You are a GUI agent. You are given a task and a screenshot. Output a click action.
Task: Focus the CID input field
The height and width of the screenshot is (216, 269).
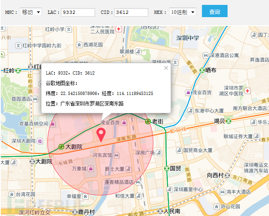point(131,12)
